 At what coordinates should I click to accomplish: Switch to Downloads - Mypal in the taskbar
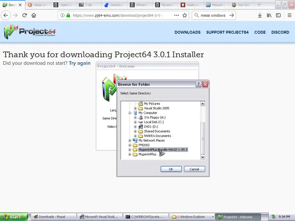click(53, 217)
